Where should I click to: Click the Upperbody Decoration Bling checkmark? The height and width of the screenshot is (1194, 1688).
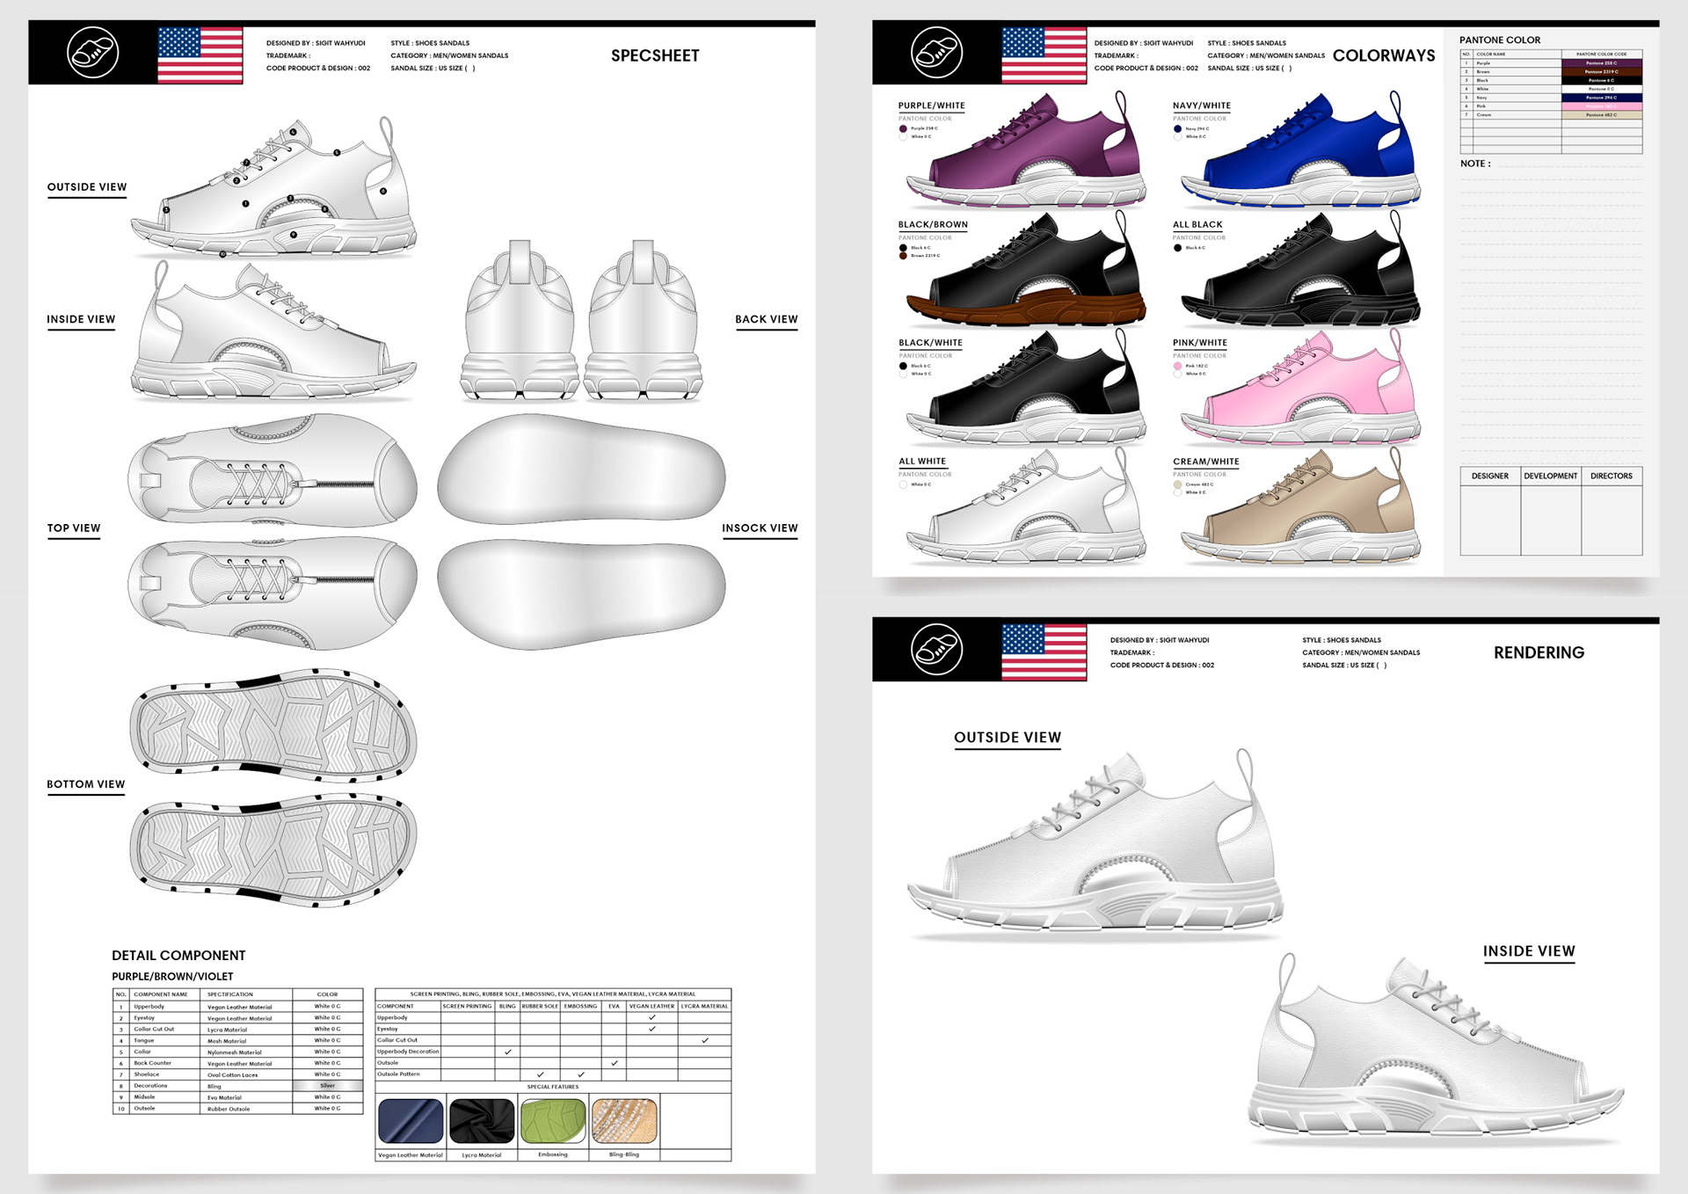coord(507,1052)
